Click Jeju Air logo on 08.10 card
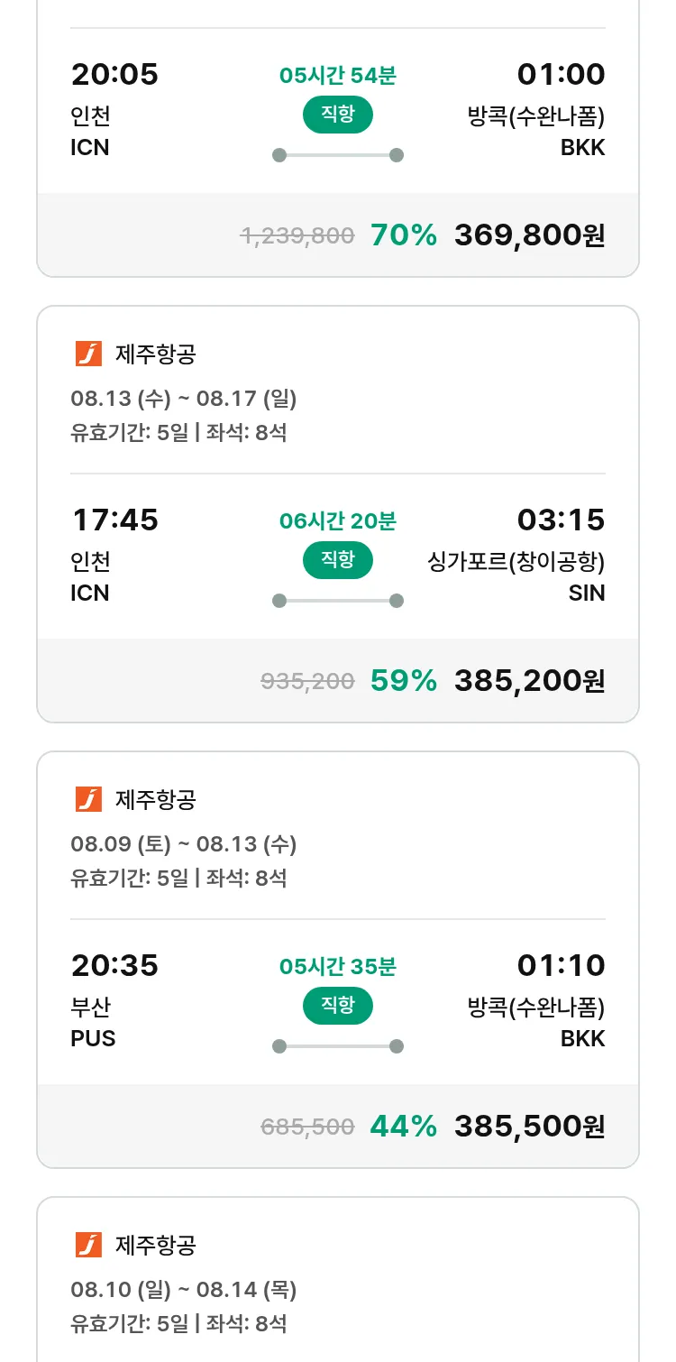 tap(88, 1246)
